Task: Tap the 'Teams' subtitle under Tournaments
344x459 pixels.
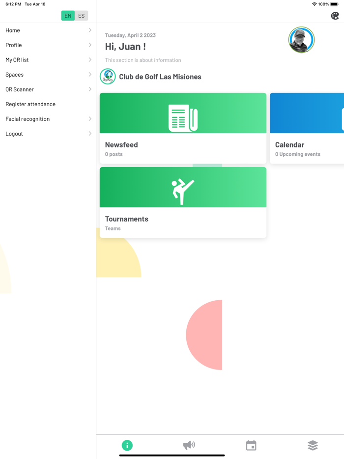Action: (113, 229)
